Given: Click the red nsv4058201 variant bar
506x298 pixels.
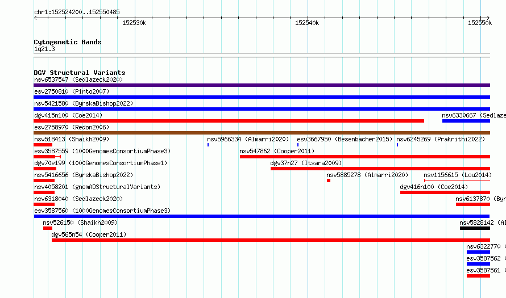Looking at the screenshot, I should [44, 192].
